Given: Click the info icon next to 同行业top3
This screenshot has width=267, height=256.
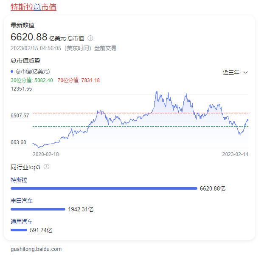Looking at the screenshot, I should pyautogui.click(x=47, y=167).
